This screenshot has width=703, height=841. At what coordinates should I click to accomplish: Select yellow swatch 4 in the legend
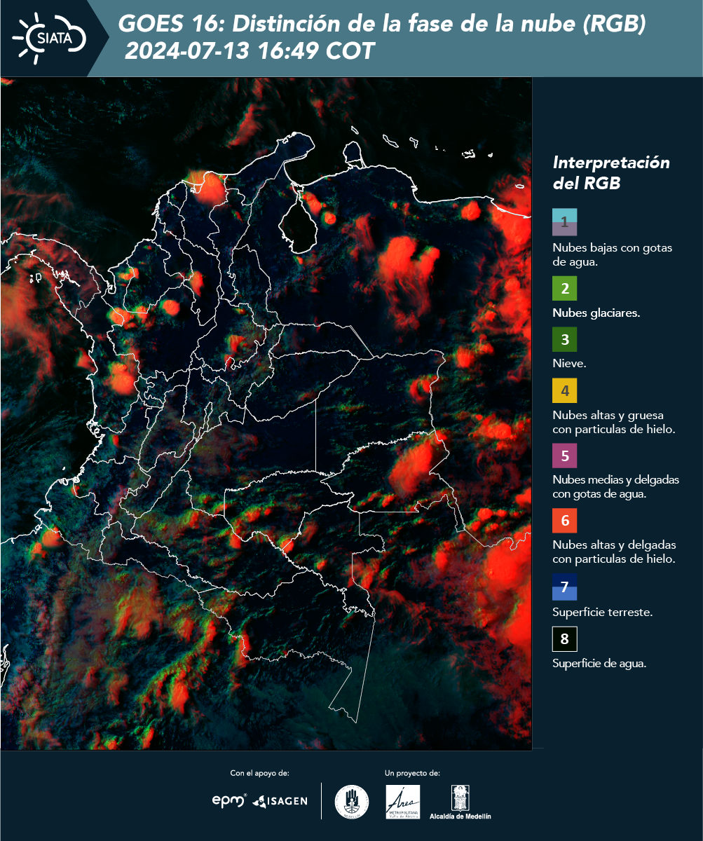[565, 390]
